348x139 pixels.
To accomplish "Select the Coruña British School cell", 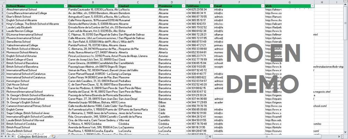I will click(37, 131).
